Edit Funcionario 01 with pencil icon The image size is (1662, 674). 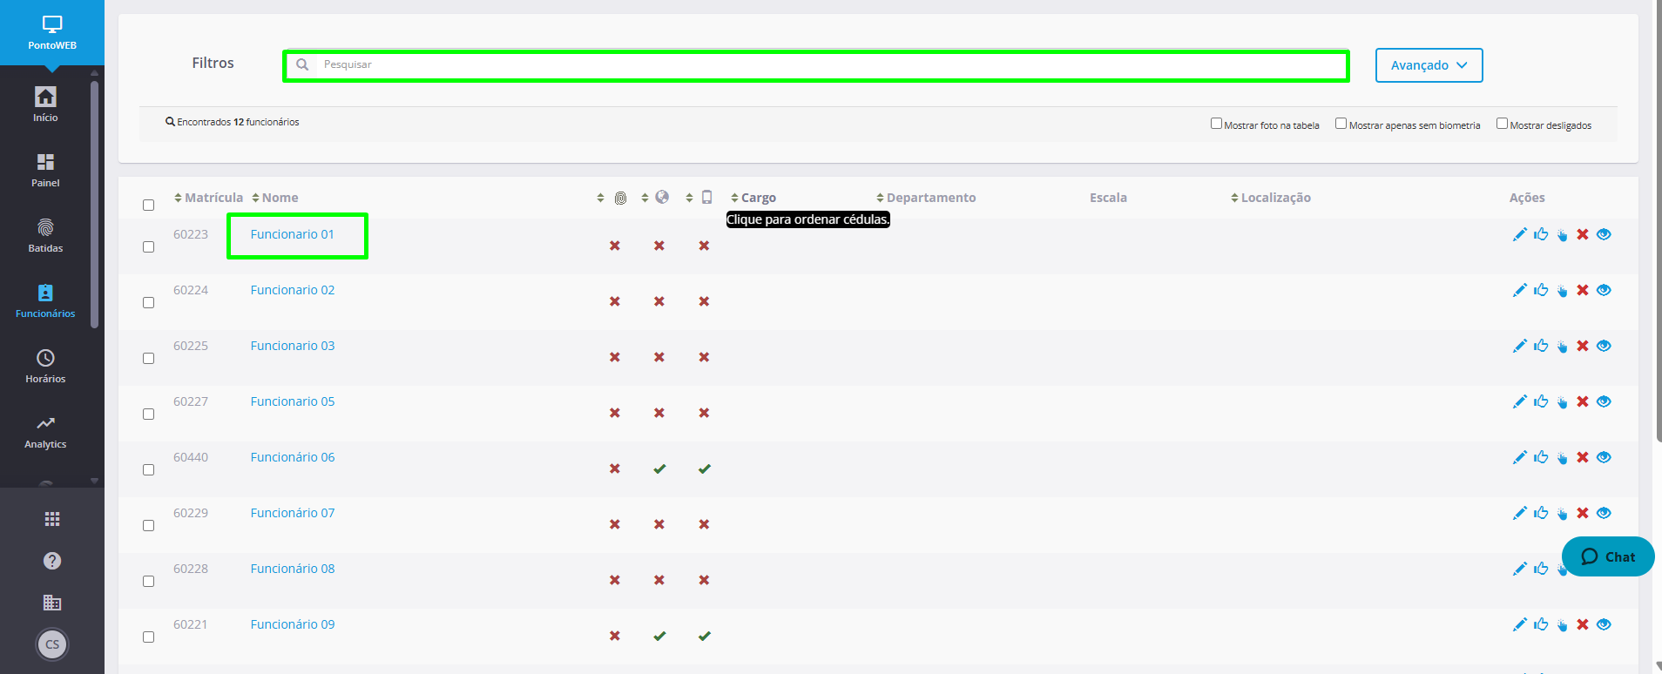point(1520,234)
